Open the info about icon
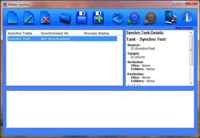This screenshot has width=200, height=138. [x=187, y=17]
